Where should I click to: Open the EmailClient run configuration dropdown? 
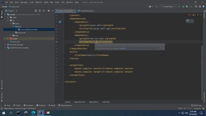(x=168, y=6)
